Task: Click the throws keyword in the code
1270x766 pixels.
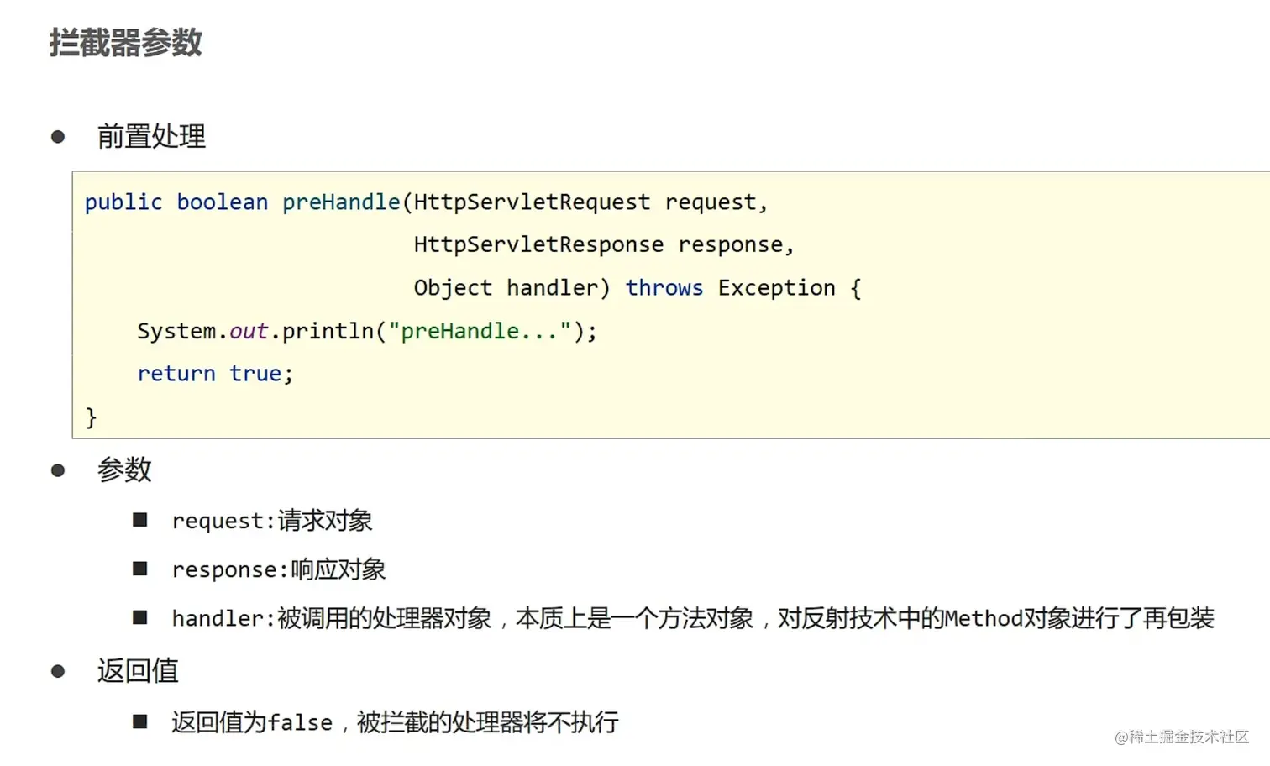Action: click(664, 288)
